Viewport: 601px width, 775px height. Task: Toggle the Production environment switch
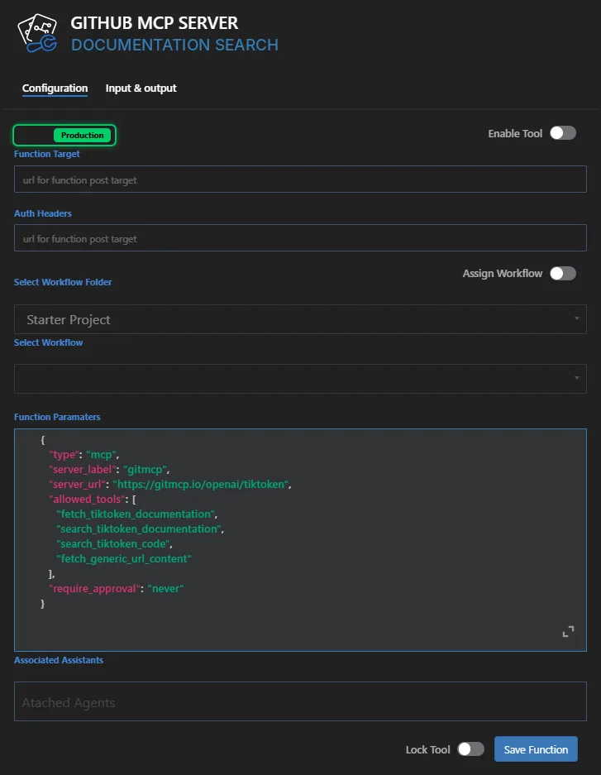(64, 135)
